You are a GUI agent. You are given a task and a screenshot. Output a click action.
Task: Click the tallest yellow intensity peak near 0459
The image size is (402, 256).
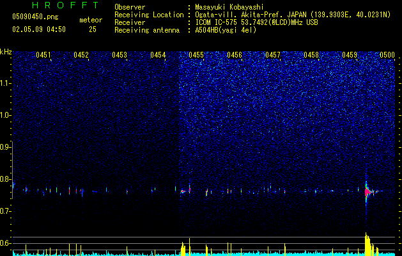366,244
